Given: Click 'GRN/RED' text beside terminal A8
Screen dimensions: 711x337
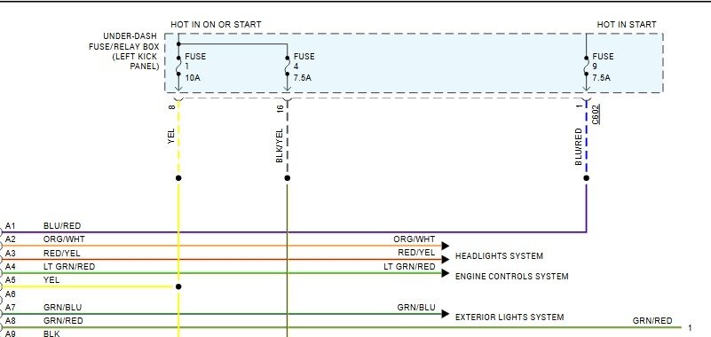Looking at the screenshot, I should click(x=63, y=321).
